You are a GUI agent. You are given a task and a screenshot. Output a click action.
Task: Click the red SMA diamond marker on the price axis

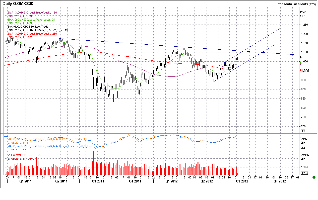click(301, 70)
